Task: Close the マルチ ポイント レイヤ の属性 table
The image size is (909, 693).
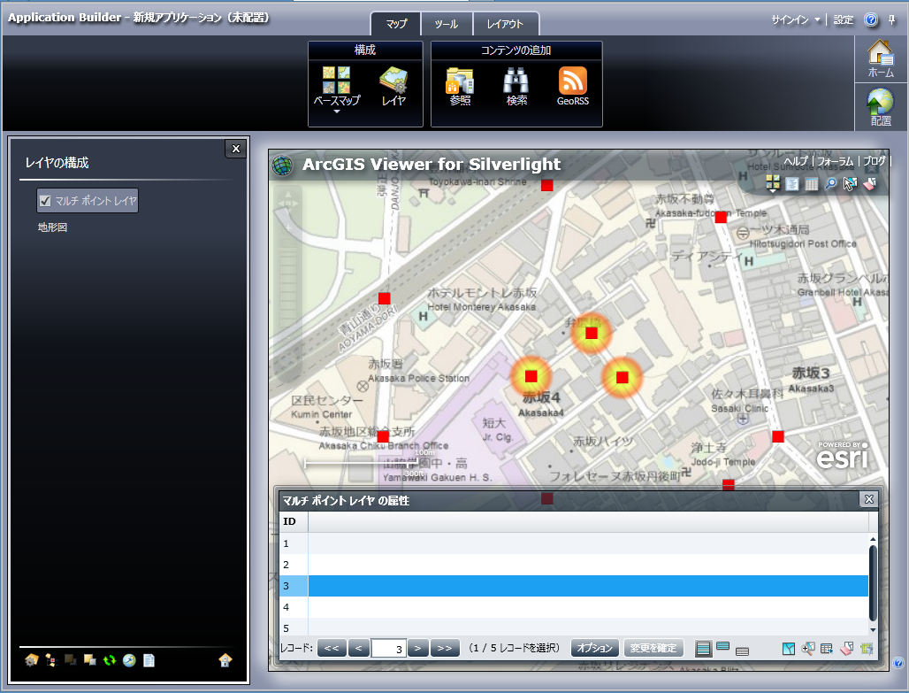Action: 868,499
